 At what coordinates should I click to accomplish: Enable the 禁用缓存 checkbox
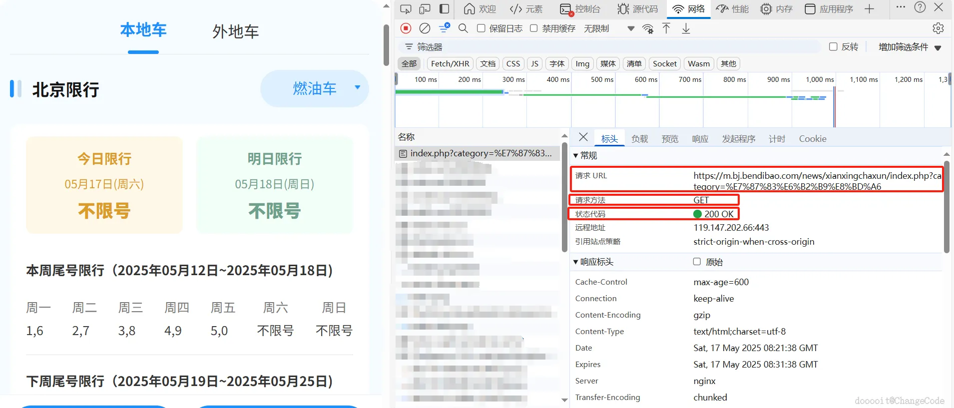[533, 28]
